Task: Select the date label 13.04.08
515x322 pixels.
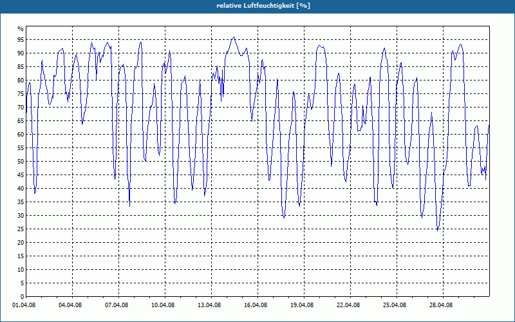Action: pos(209,305)
